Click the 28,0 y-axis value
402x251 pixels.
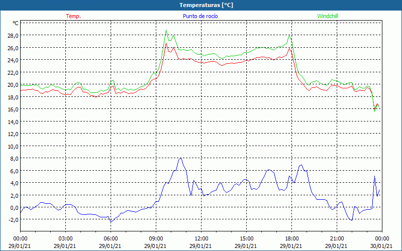[13, 36]
